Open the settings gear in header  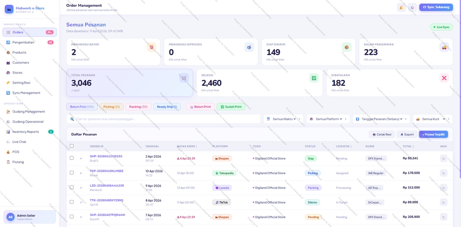click(x=412, y=7)
